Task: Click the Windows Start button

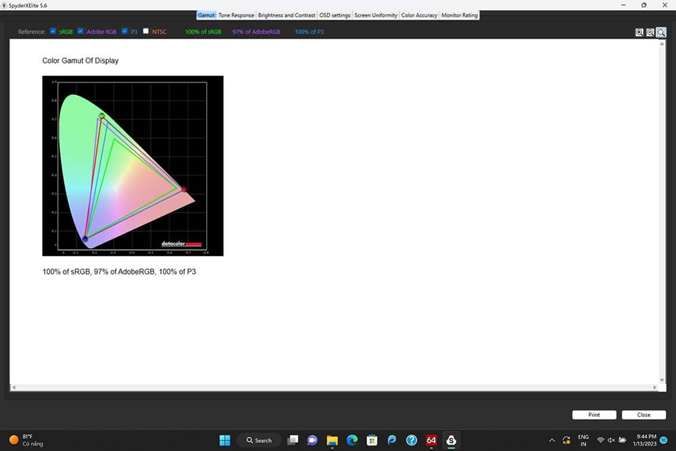Action: tap(224, 440)
